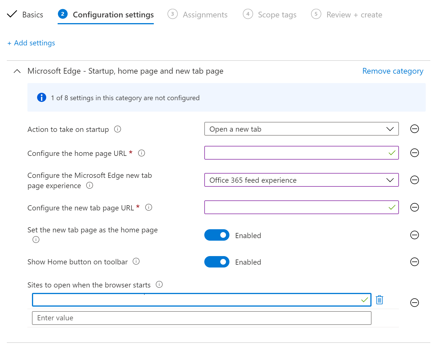Focus the Configure the new tab page URL field
This screenshot has height=354, width=438.
302,207
